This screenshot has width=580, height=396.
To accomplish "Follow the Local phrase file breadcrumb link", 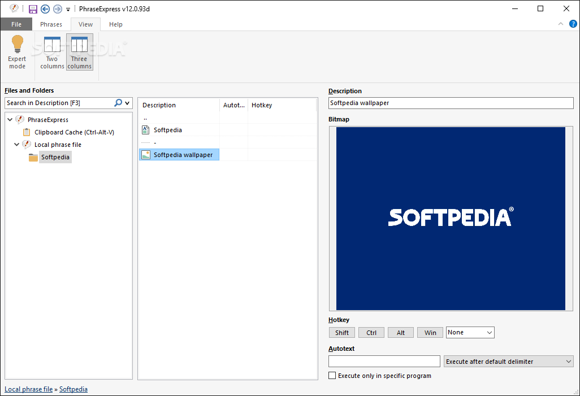I will point(28,389).
